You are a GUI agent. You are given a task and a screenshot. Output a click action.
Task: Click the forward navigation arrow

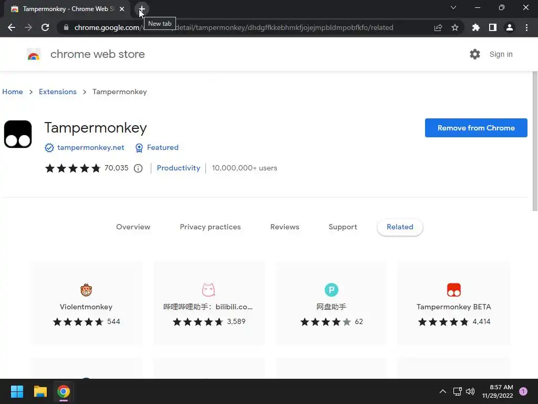tap(28, 27)
